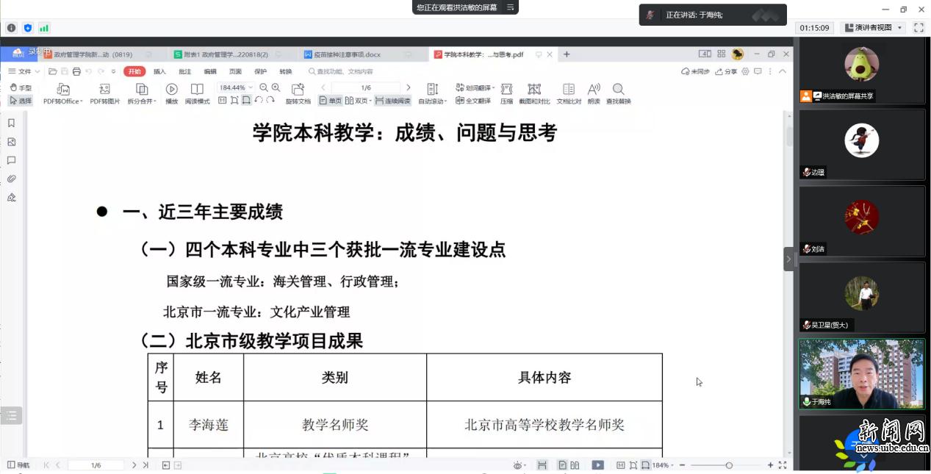
Task: Collapse participant panel with side arrow
Action: point(788,259)
